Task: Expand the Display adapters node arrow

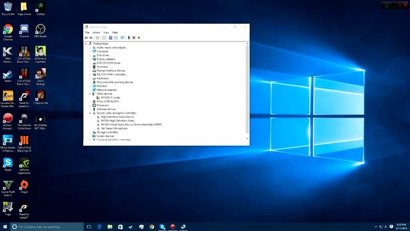Action: [90, 59]
